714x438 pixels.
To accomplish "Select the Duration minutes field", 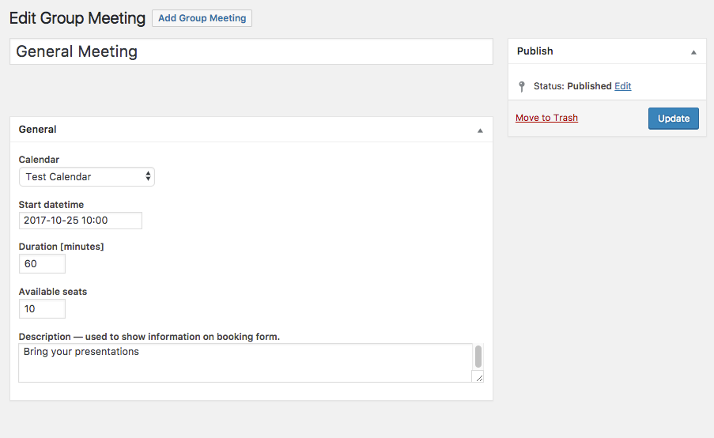I will [x=42, y=264].
